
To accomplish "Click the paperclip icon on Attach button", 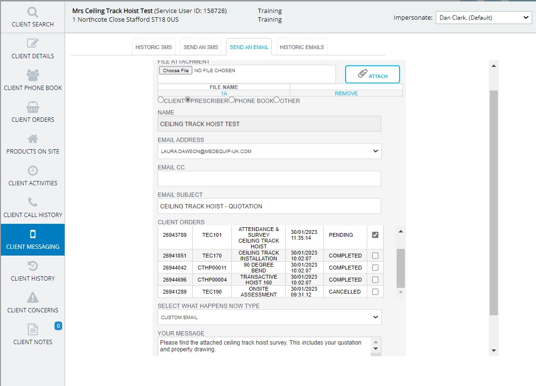I will click(362, 73).
